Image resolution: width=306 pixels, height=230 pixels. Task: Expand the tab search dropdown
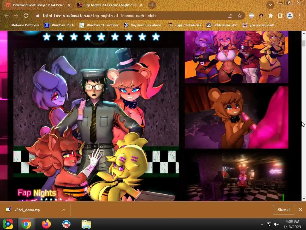(270, 5)
